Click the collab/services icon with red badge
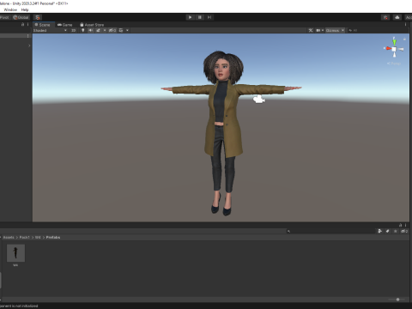The width and height of the screenshot is (412, 309). pos(385,17)
